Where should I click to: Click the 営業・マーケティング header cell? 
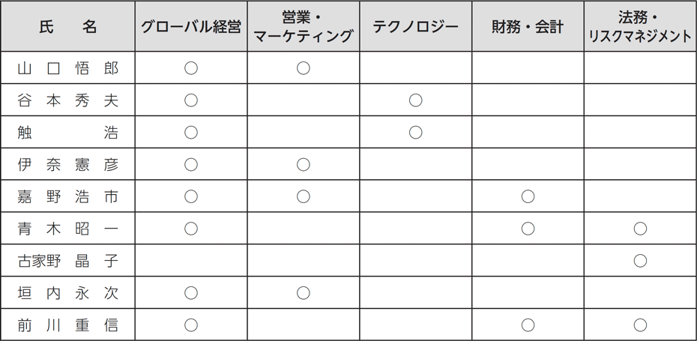[304, 27]
